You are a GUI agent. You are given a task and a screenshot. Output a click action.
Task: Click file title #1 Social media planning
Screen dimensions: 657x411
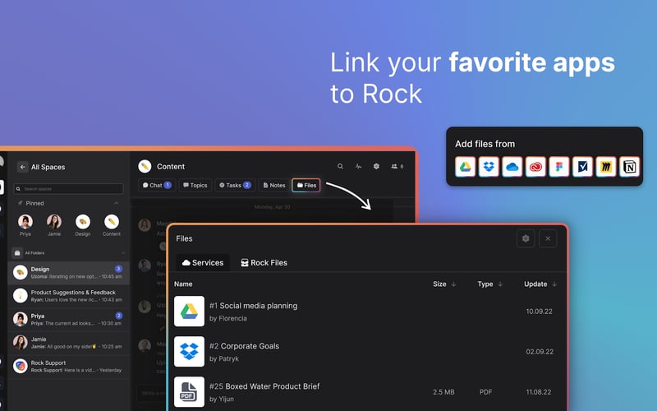pyautogui.click(x=253, y=306)
